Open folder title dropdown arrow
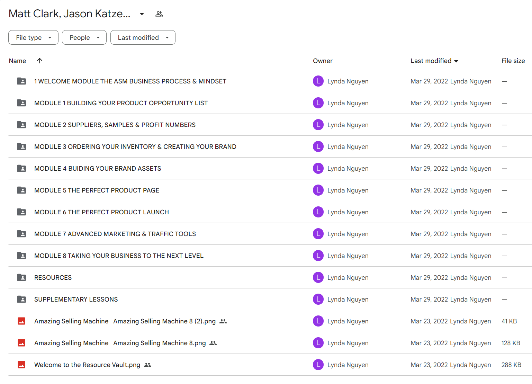The height and width of the screenshot is (384, 532). (142, 14)
